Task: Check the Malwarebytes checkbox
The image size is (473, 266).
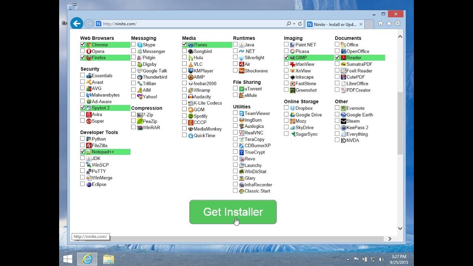Action: 82,95
